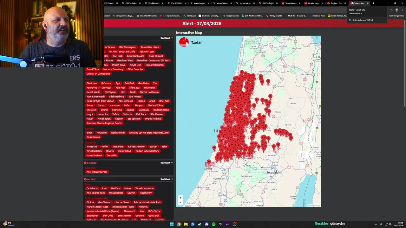The image size is (406, 228).
Task: Open the Multi TV bookmark
Action: [x=295, y=16]
